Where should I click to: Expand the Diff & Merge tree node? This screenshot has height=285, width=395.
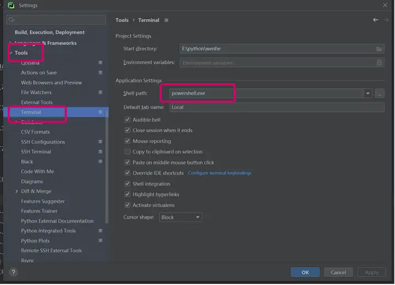16,192
